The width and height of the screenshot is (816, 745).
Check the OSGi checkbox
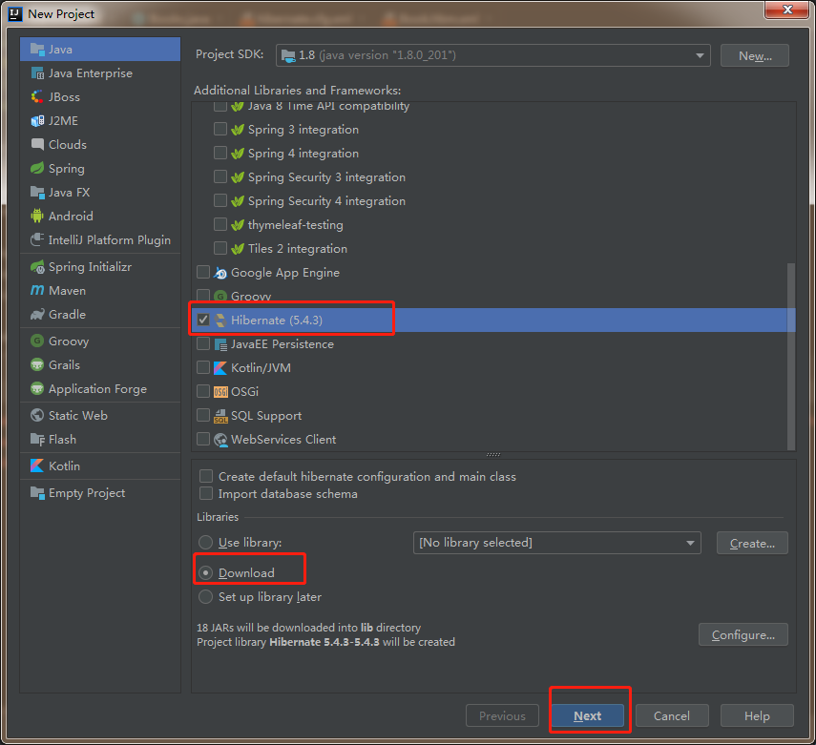(203, 391)
